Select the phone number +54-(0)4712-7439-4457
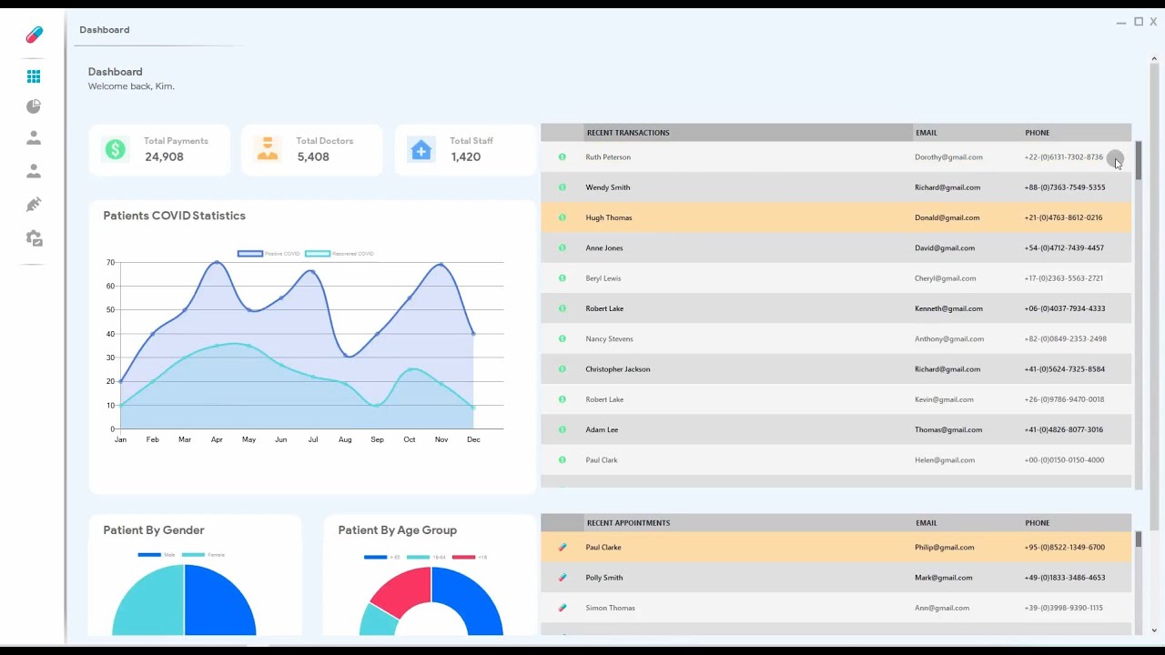This screenshot has height=655, width=1165. [x=1064, y=248]
